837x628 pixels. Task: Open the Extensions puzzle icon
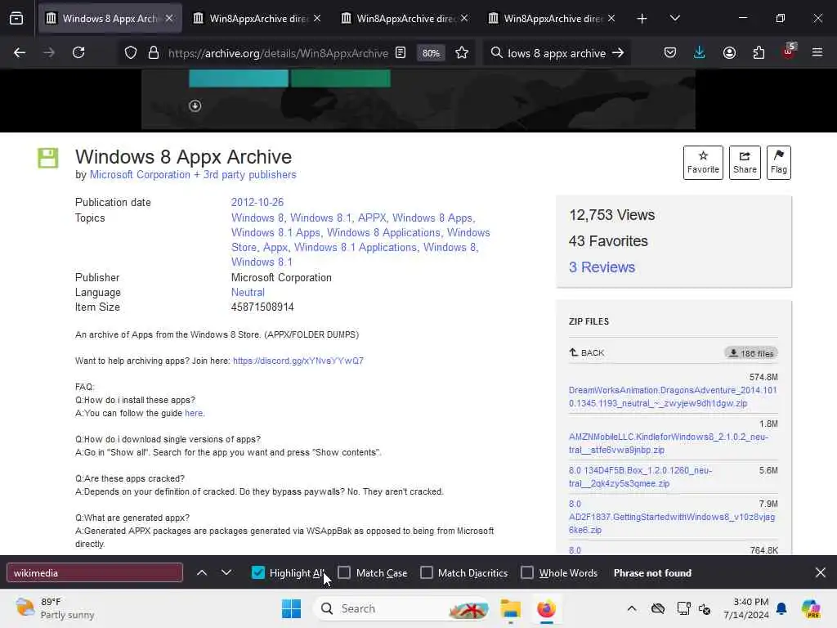[759, 53]
